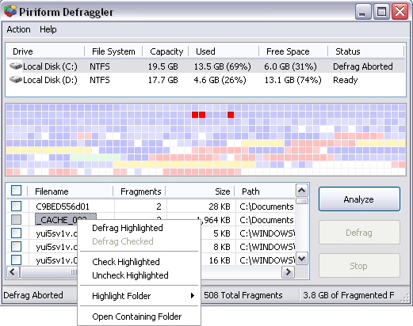
Task: Click the File System column header
Action: click(113, 51)
